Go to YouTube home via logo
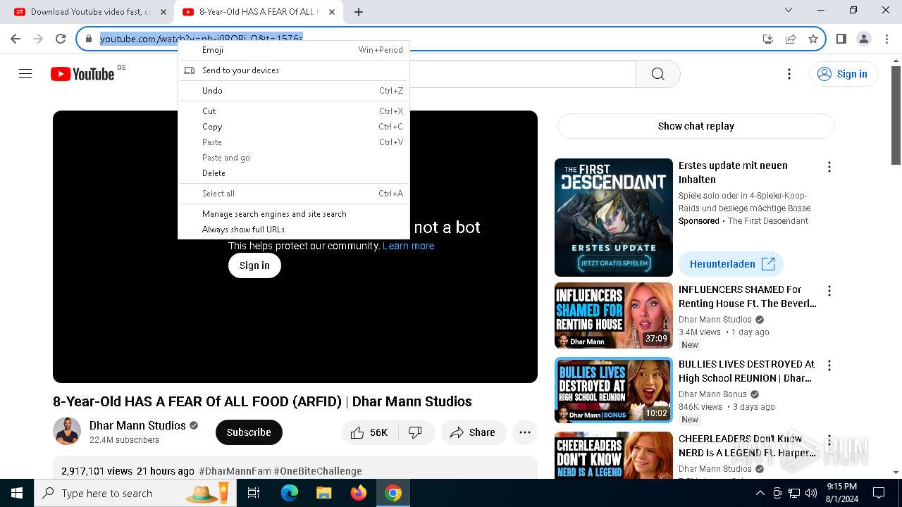Viewport: 902px width, 507px height. click(83, 74)
